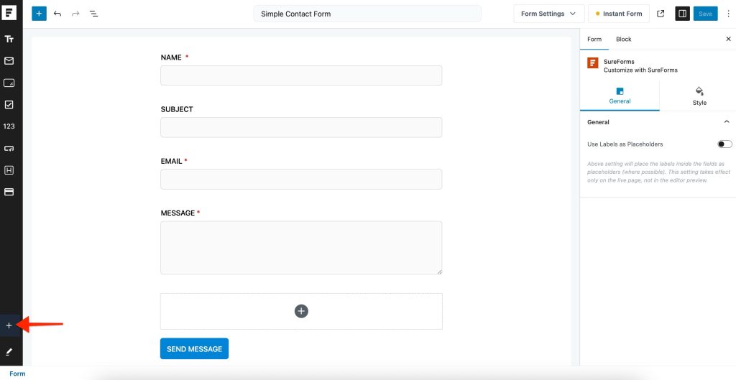Viewport: 736px width, 380px height.
Task: Open the document overview list view
Action: [x=94, y=14]
